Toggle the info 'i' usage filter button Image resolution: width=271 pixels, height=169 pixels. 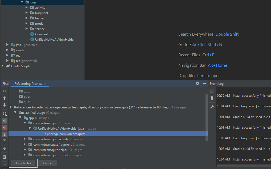tap(5, 134)
